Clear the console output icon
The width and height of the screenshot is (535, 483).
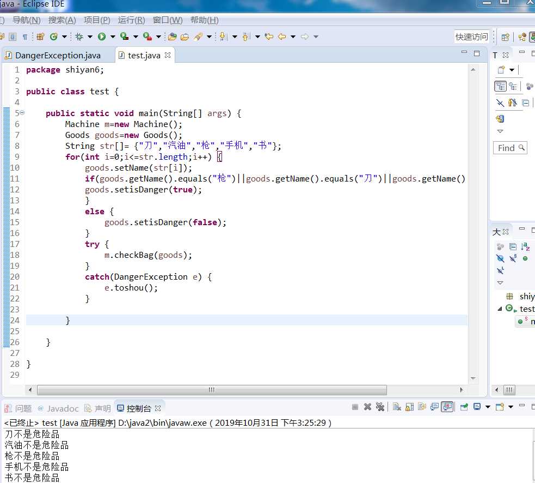(396, 407)
